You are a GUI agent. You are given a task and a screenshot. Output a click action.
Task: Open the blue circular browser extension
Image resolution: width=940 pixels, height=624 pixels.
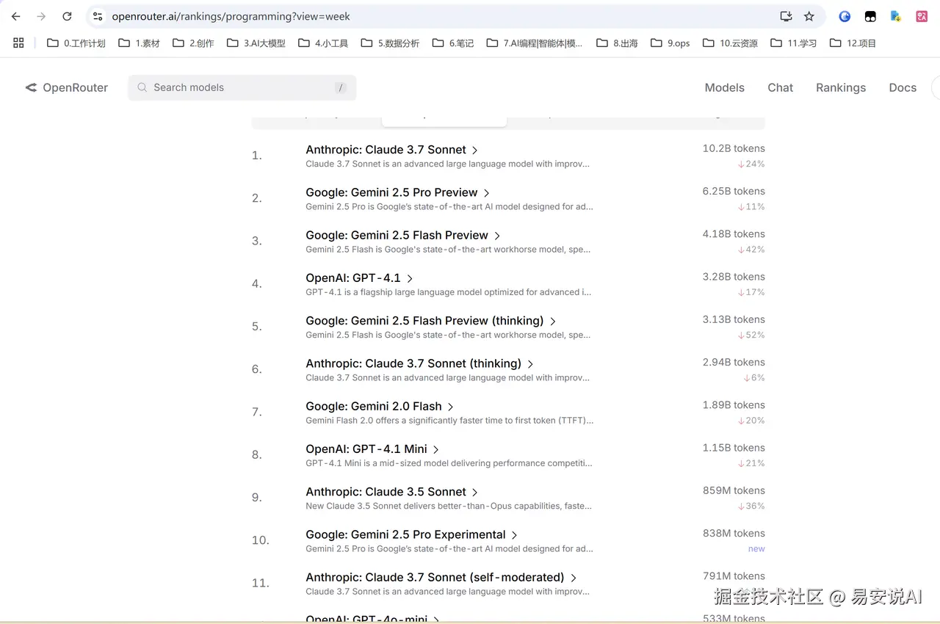[x=845, y=16]
